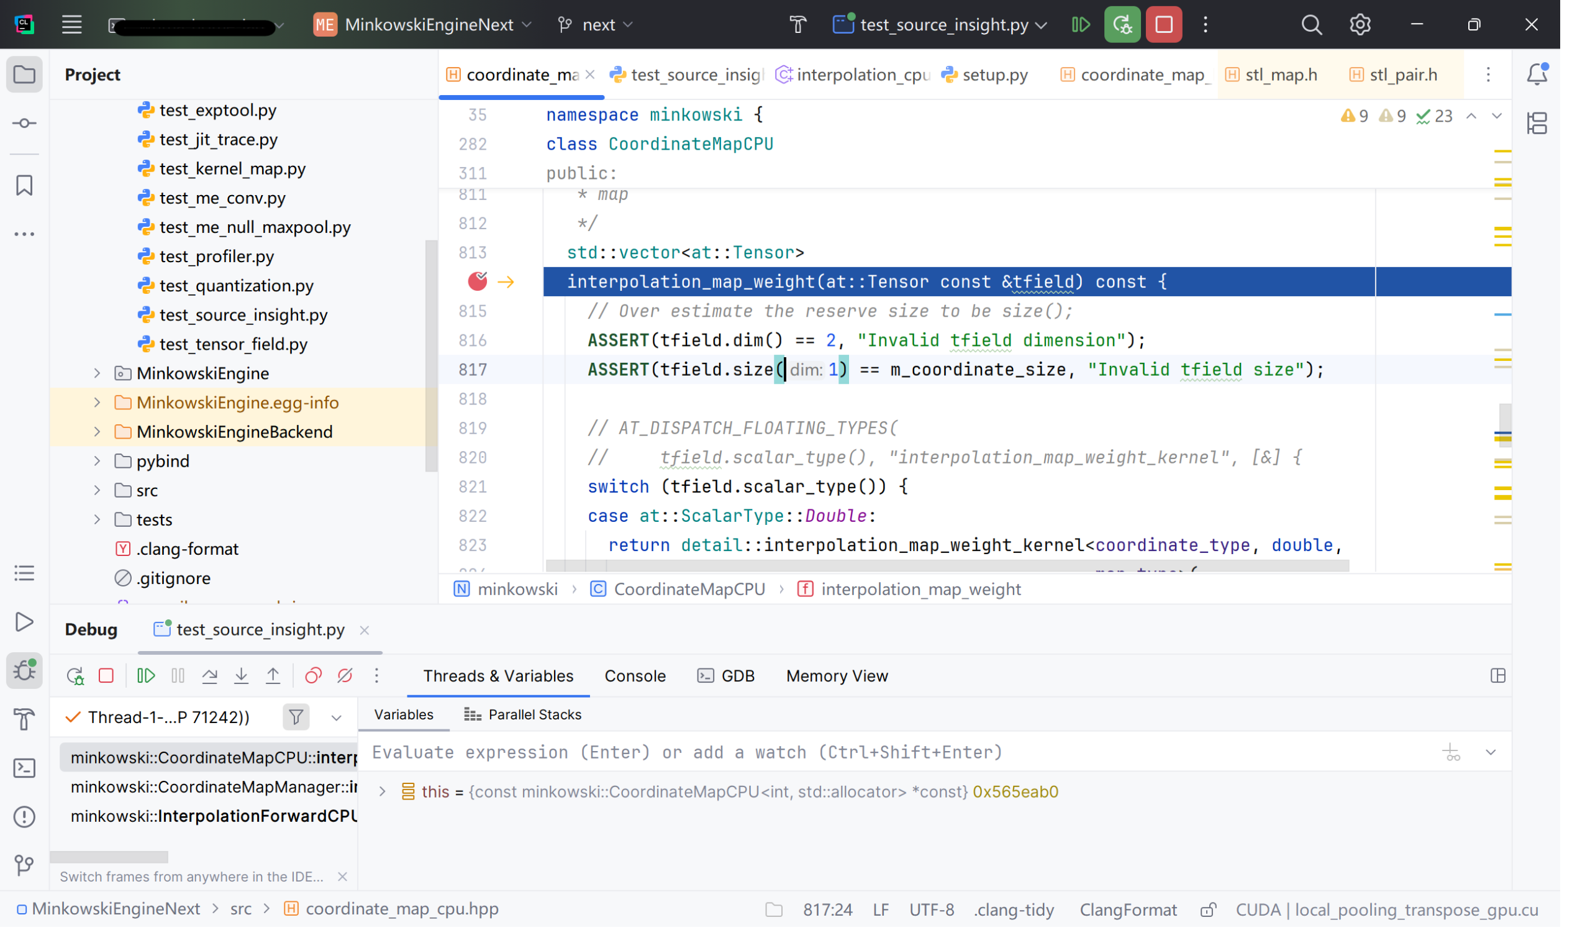Toggle the frames filter in the debugger
The image size is (1590, 943).
pyautogui.click(x=296, y=716)
